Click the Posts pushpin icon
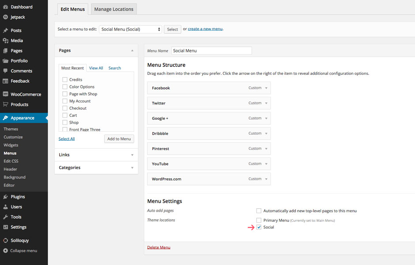 tap(5, 30)
